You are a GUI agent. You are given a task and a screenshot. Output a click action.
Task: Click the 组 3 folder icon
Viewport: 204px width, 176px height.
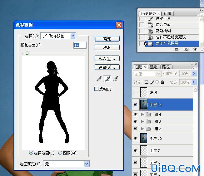tap(148, 121)
